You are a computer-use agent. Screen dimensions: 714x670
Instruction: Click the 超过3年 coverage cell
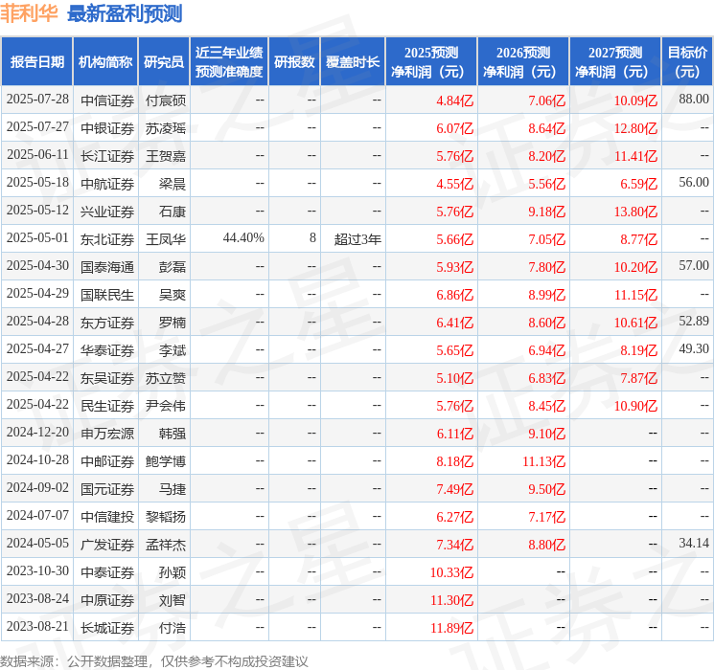[357, 238]
